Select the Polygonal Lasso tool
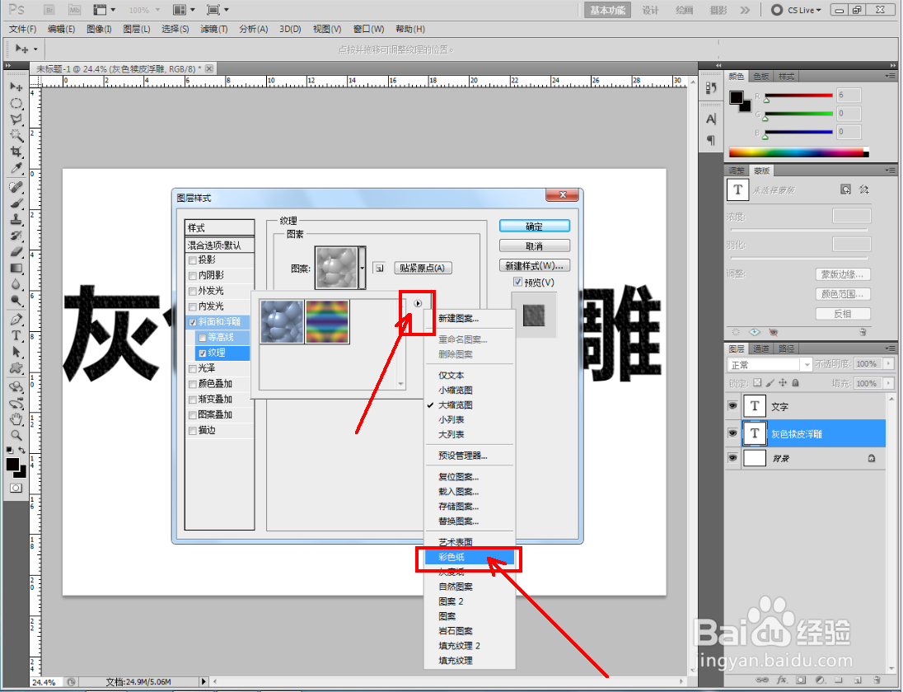 click(x=16, y=119)
